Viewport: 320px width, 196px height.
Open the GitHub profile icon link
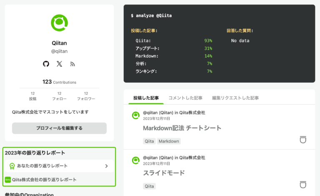pos(46,64)
